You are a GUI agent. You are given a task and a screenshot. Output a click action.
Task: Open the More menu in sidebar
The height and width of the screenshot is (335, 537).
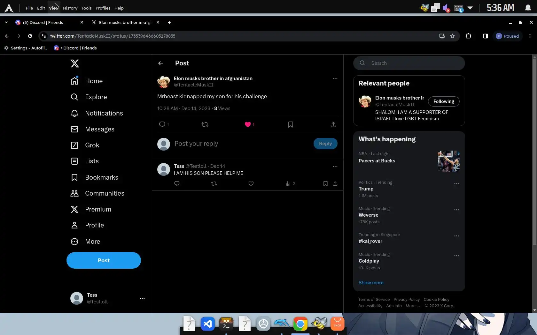[85, 242]
